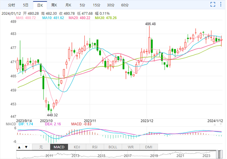This screenshot has height=159, width=227.
Task: Click the black down arrow indicator button
Action: coord(26,147)
